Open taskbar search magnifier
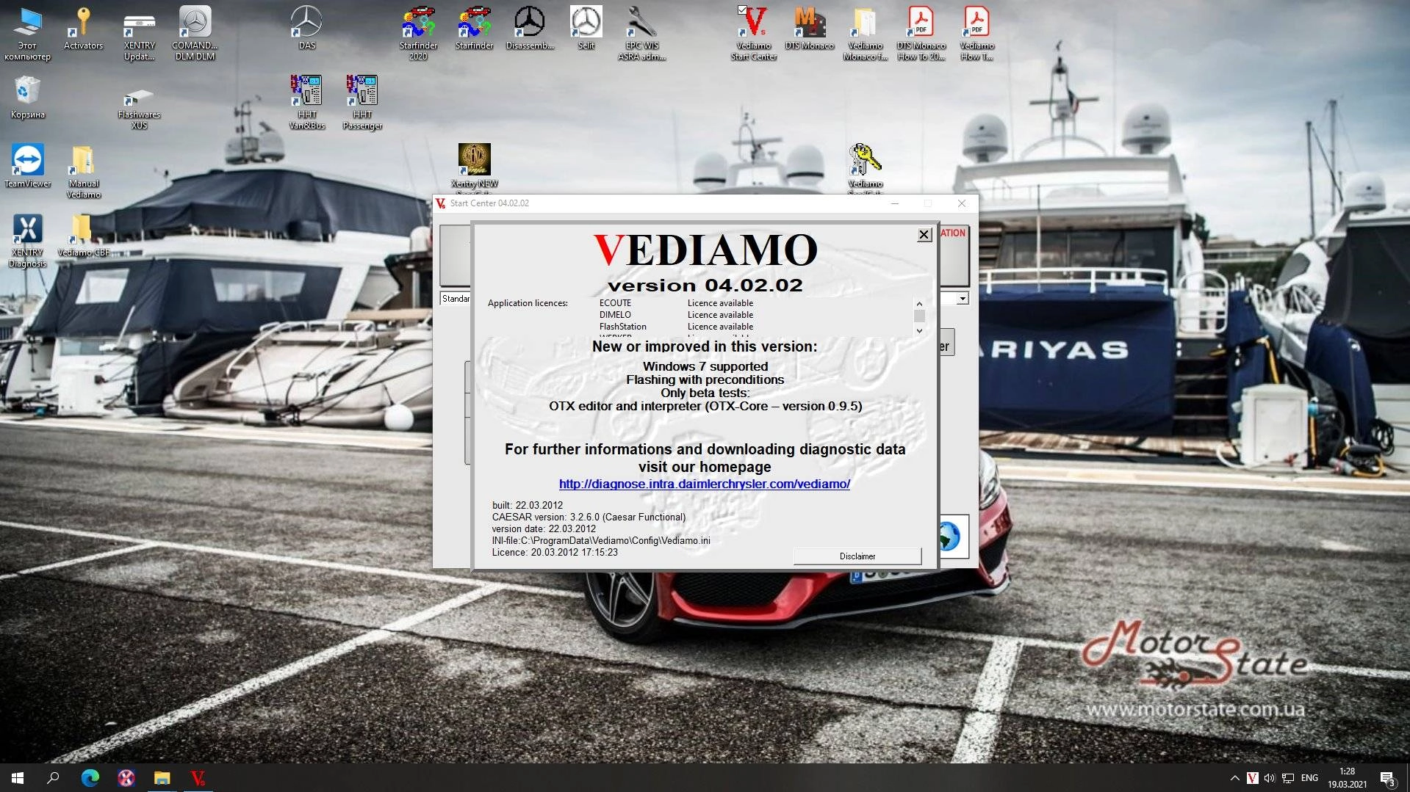Image resolution: width=1410 pixels, height=792 pixels. pos(53,778)
